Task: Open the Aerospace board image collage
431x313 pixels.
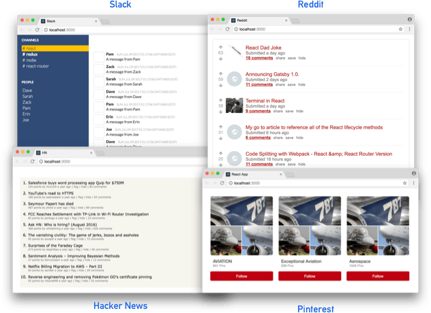Action: click(378, 226)
